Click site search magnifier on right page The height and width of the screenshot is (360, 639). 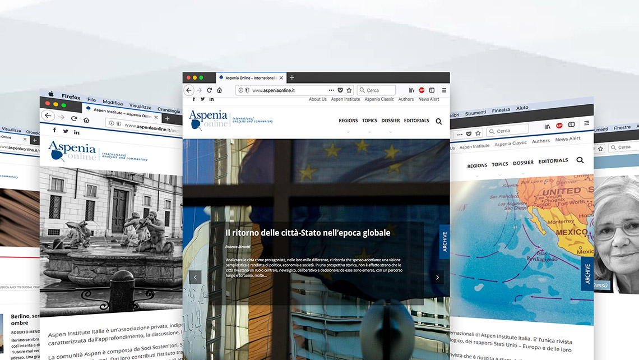[x=580, y=160]
